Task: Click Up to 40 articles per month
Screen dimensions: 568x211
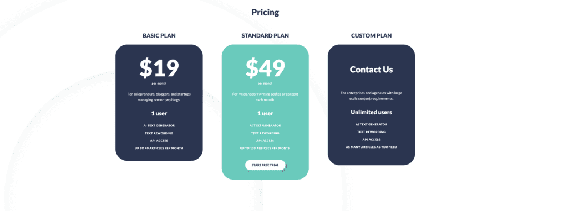Action: coord(159,148)
